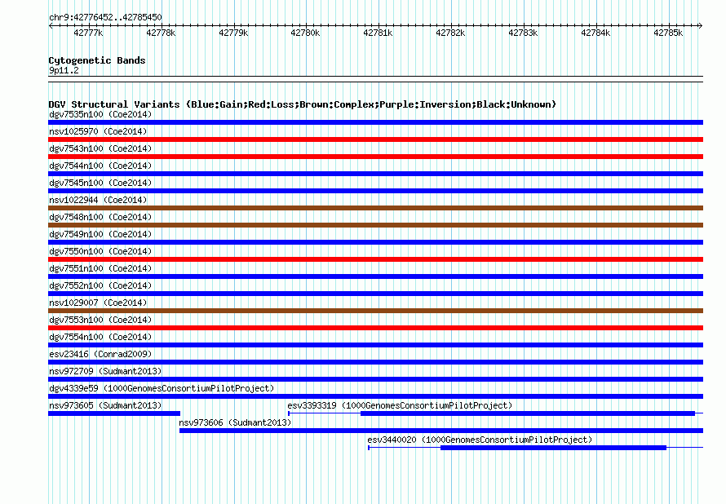
Task: Click the 42783k ruler tick label
Action: 523,33
